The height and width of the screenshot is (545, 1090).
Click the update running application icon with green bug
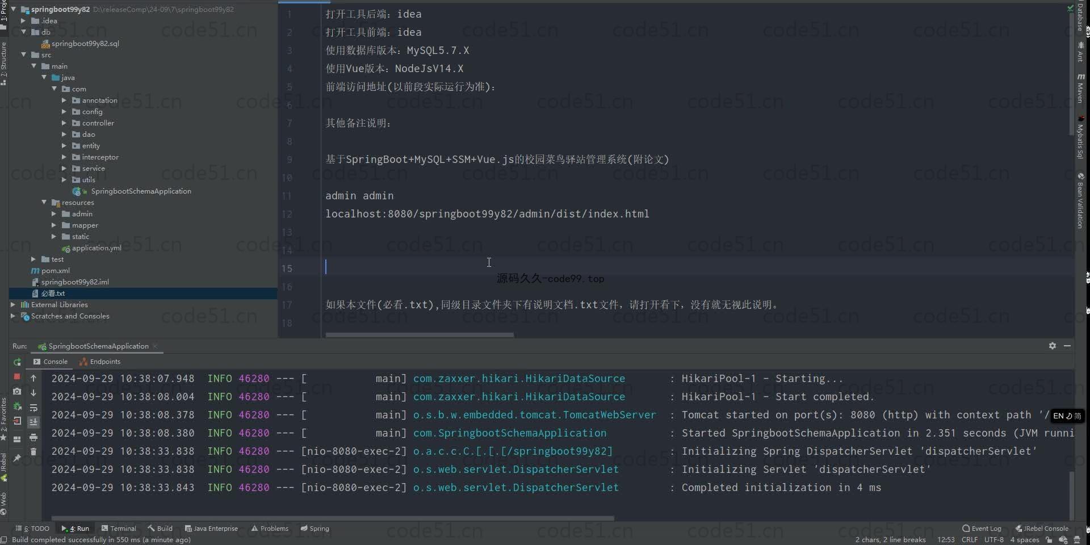pyautogui.click(x=17, y=406)
